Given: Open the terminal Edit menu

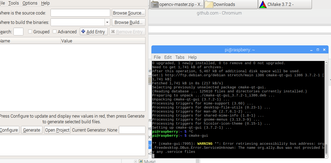Looking at the screenshot, I should [x=168, y=57].
